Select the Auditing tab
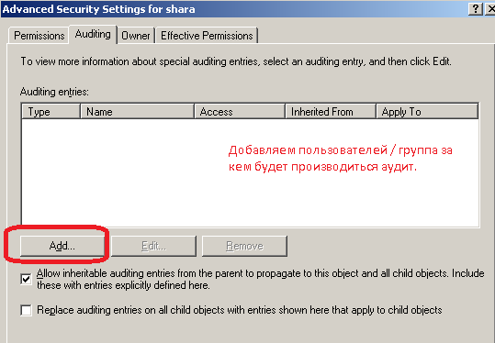 pyautogui.click(x=93, y=34)
